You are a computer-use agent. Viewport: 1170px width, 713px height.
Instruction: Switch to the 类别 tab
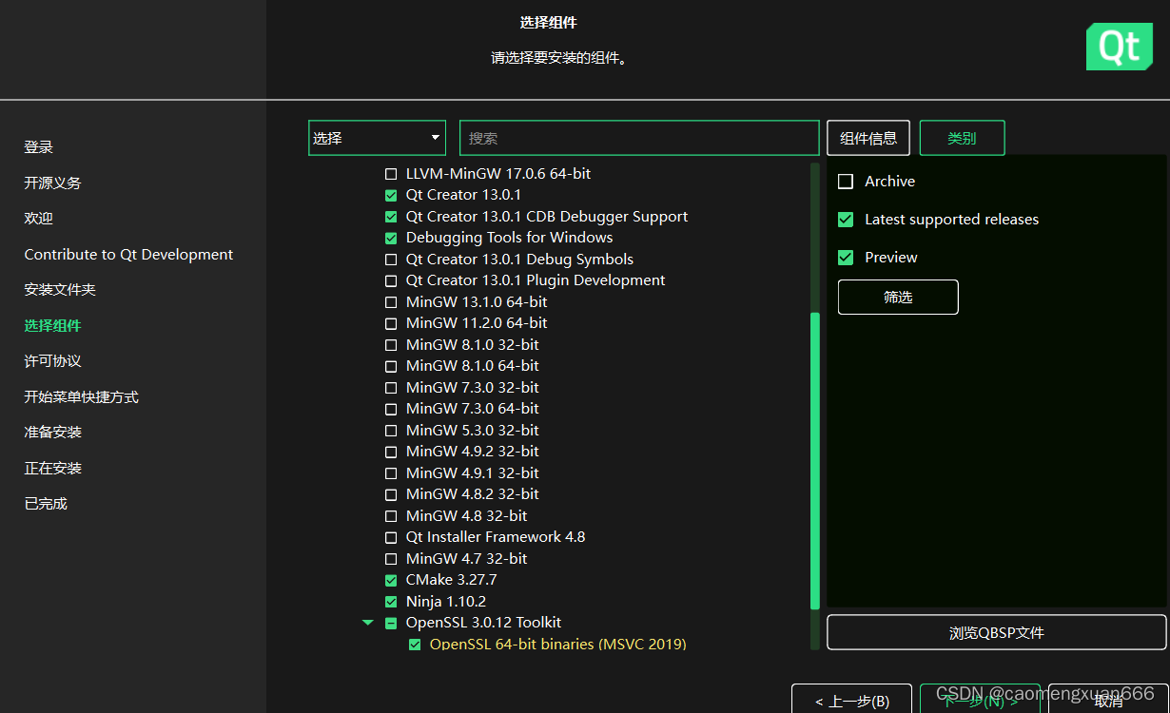962,138
